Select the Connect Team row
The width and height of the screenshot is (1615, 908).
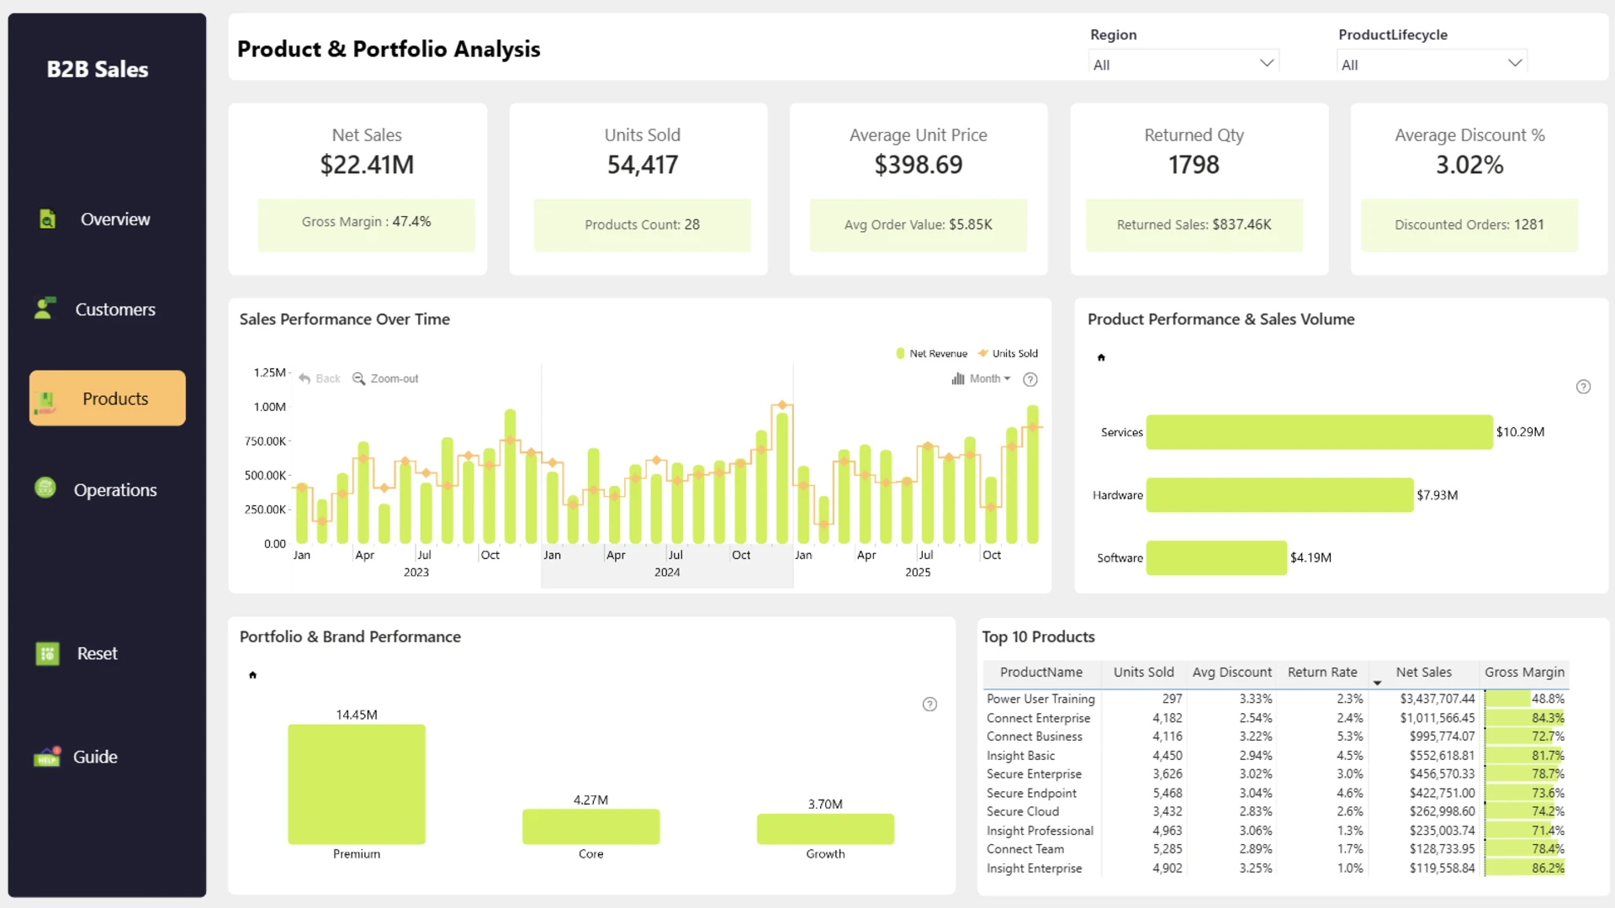point(1275,849)
